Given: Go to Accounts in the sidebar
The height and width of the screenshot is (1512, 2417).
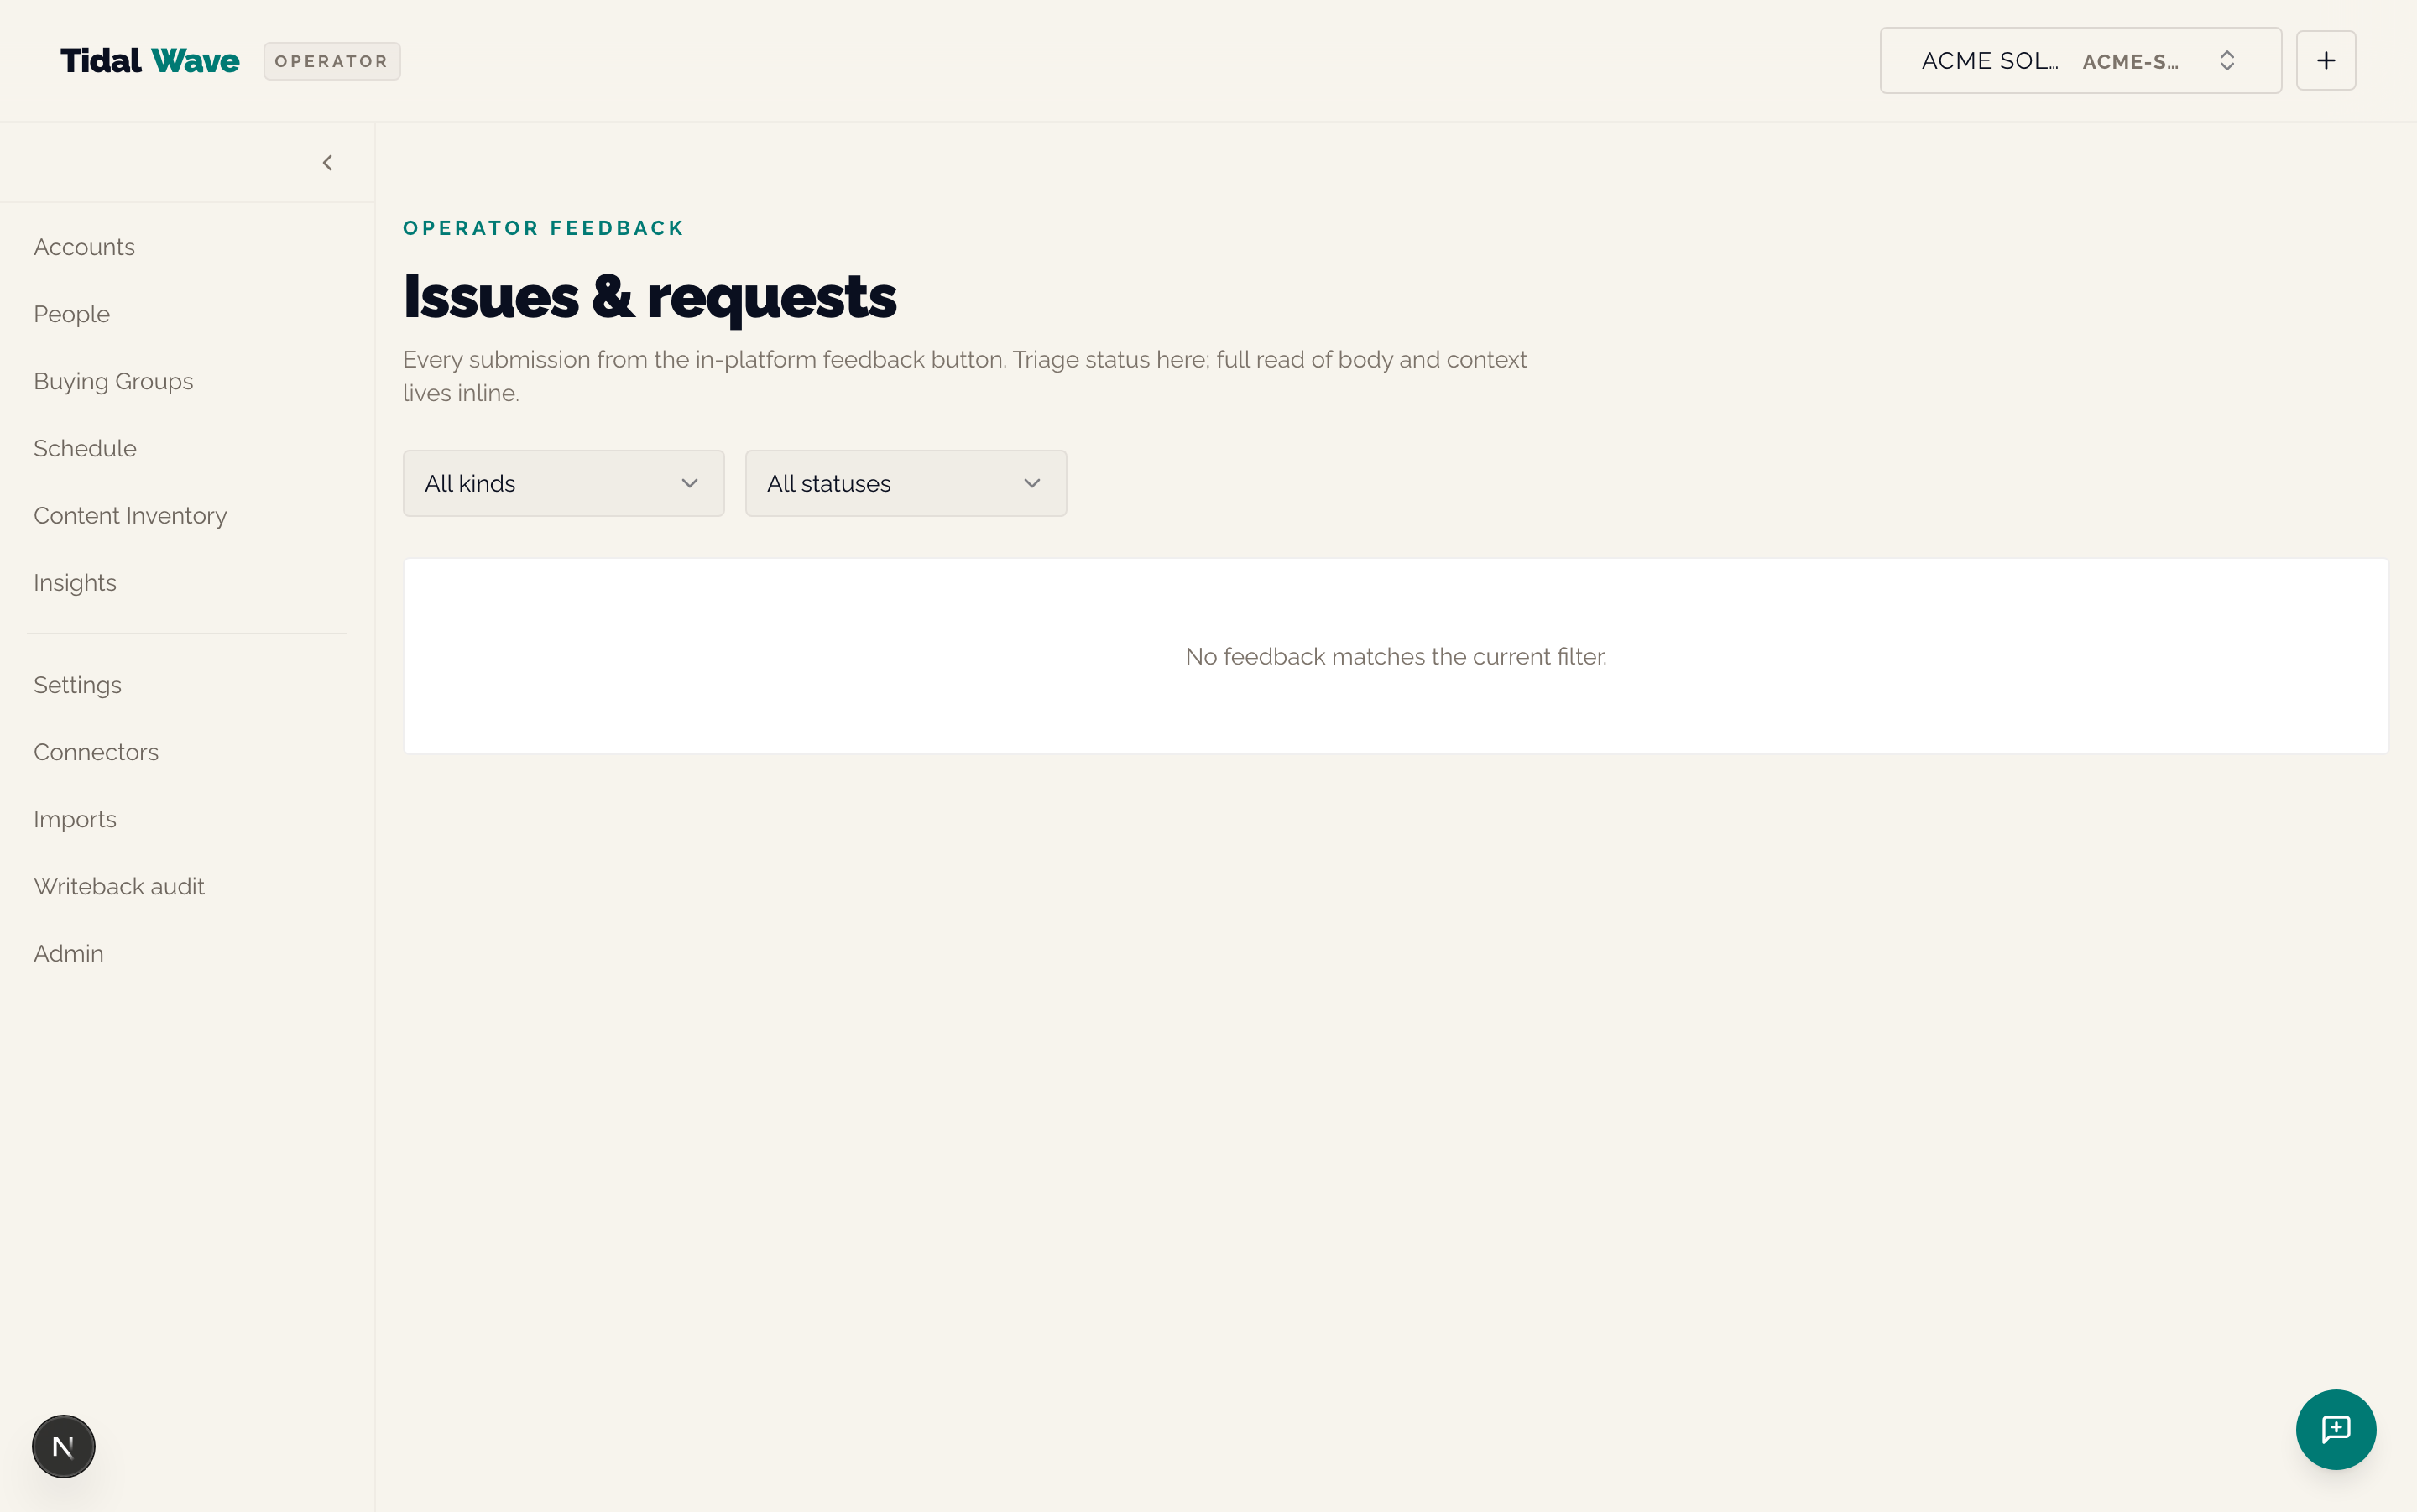Looking at the screenshot, I should coord(84,247).
